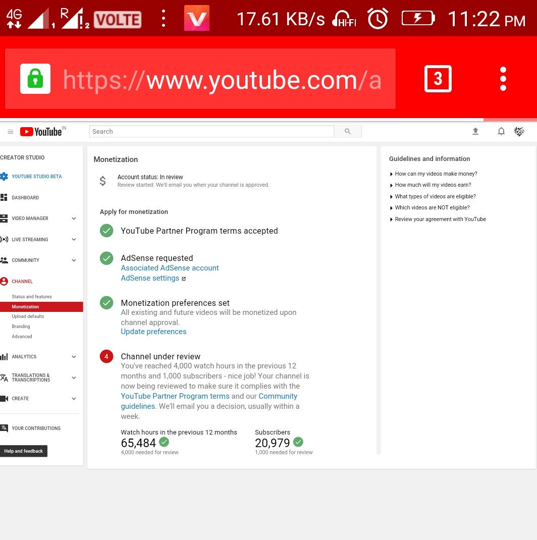This screenshot has height=540, width=537.
Task: Open the account avatar menu
Action: [x=519, y=131]
